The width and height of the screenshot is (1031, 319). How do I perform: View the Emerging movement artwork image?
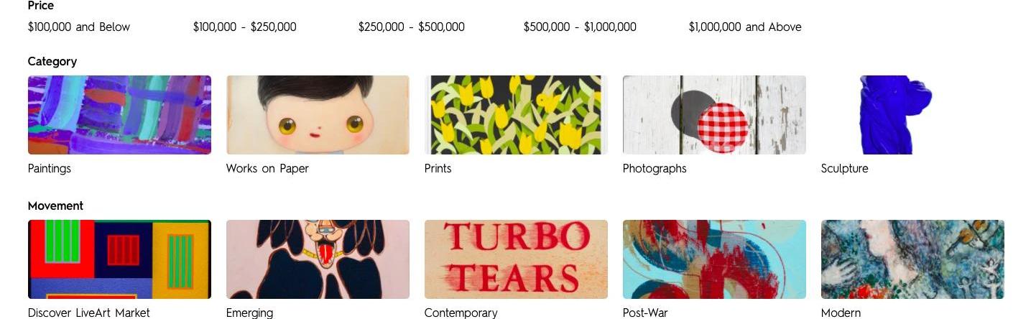tap(318, 259)
